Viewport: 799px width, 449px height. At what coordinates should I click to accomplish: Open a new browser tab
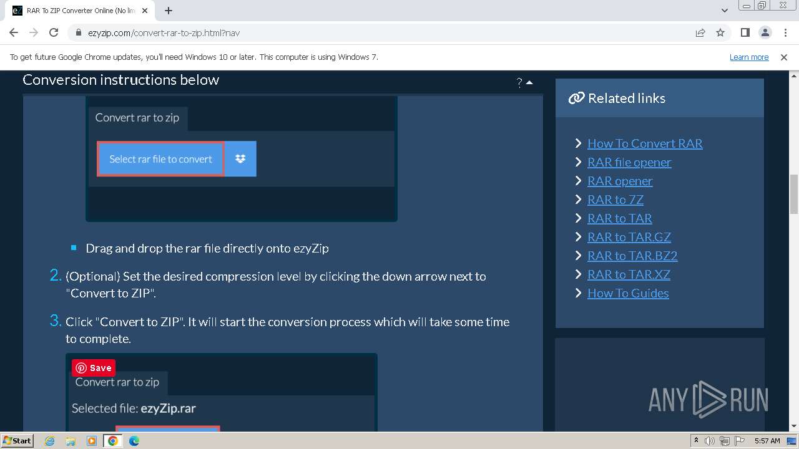[169, 11]
